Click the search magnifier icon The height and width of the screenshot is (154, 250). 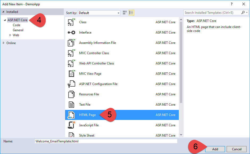click(x=243, y=12)
